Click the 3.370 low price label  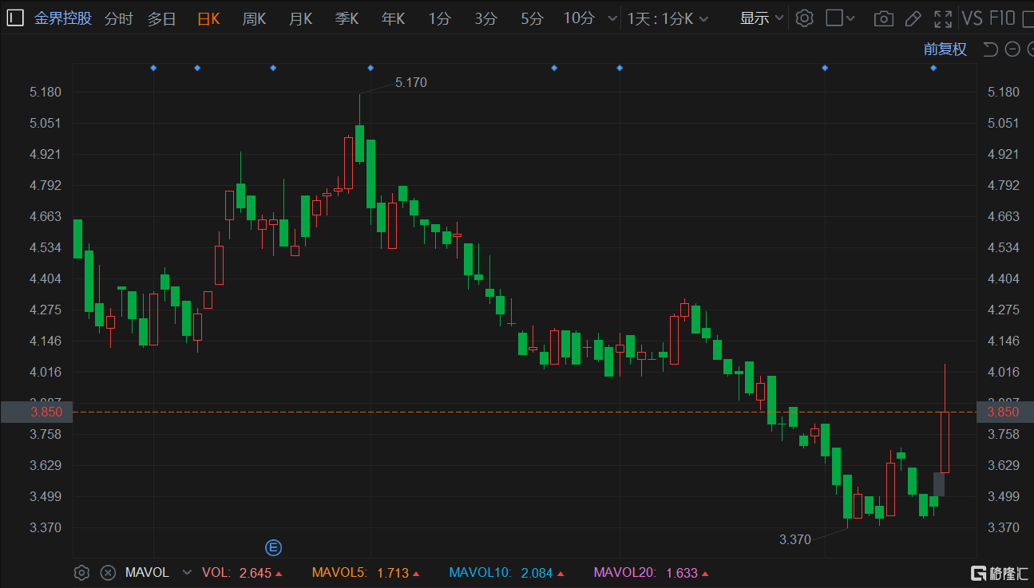click(795, 539)
